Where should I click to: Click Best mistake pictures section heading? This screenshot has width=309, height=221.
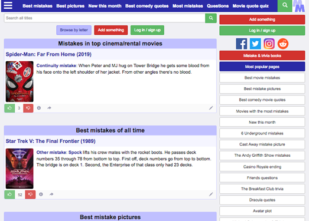coord(110,217)
